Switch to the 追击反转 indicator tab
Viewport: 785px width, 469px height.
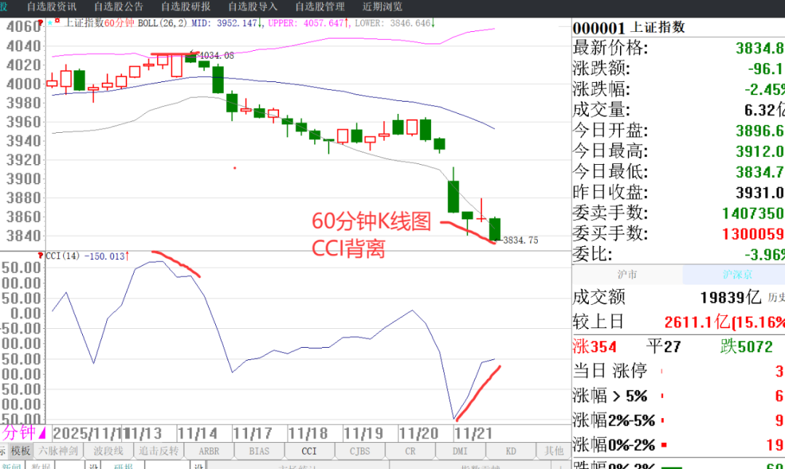pos(158,451)
